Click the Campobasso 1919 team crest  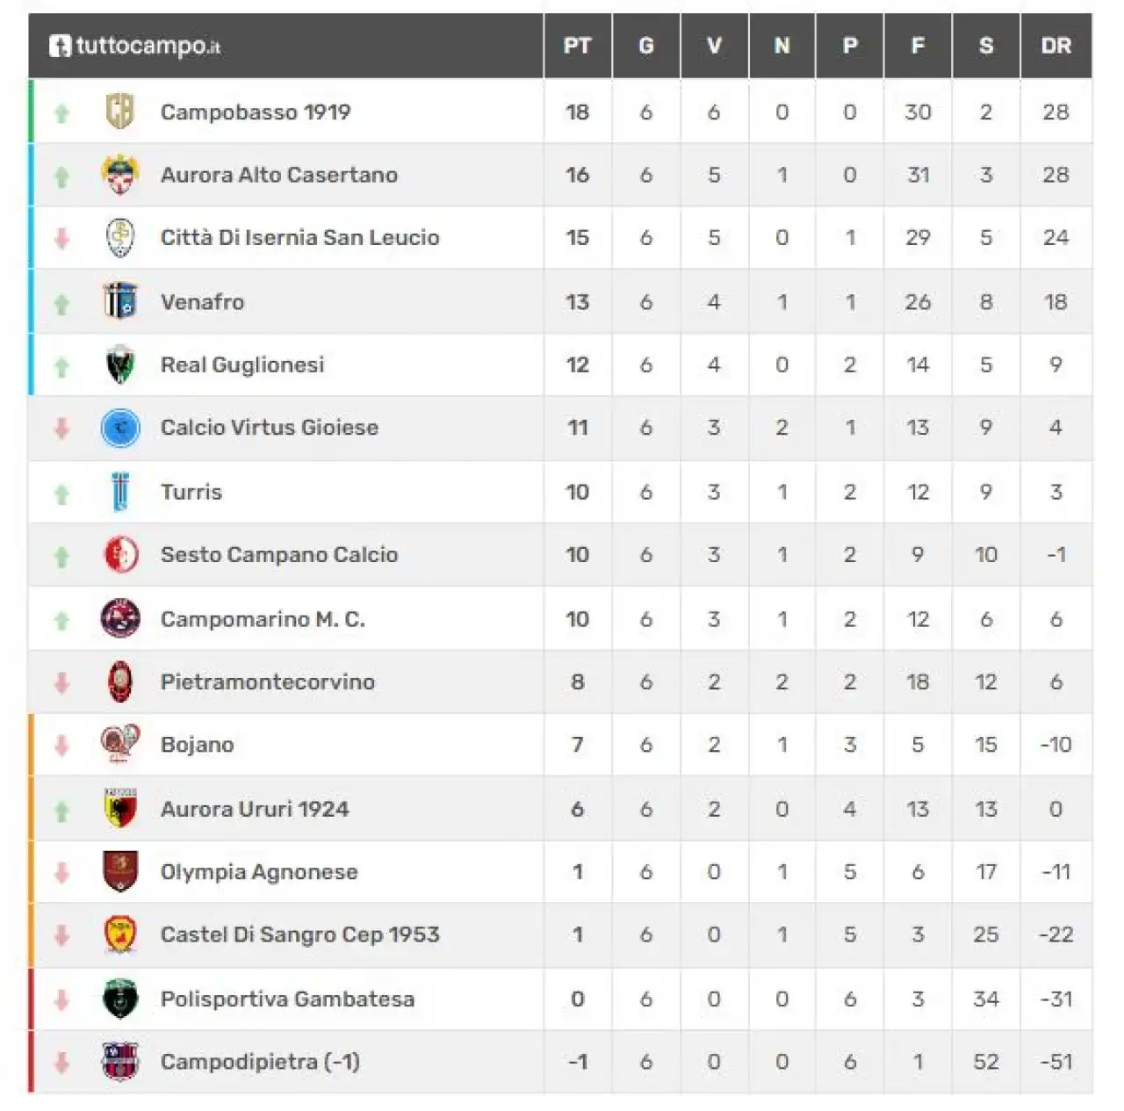point(120,112)
